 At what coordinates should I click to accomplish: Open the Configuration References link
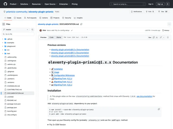click(63, 75)
